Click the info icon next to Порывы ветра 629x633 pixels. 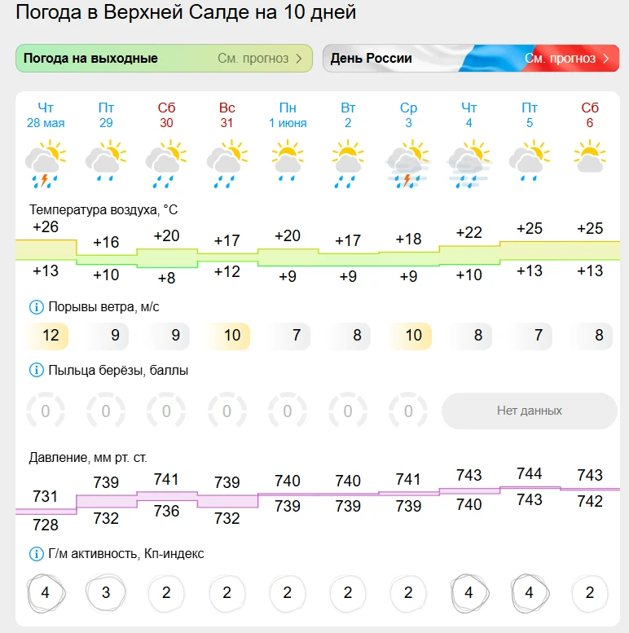tap(37, 307)
